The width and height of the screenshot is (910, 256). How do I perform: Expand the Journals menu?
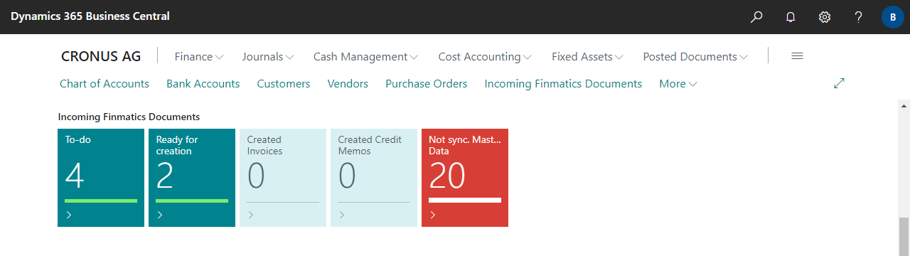268,56
